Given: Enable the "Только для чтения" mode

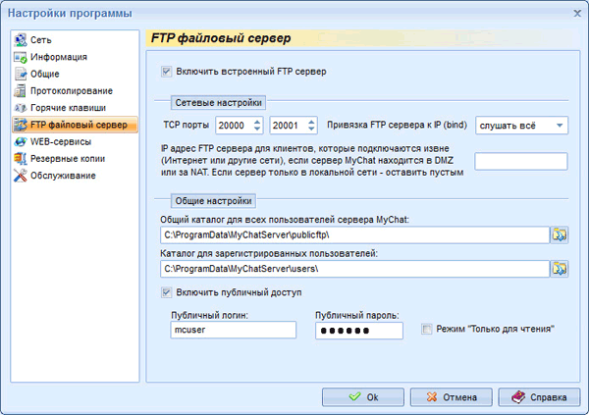Looking at the screenshot, I should (x=426, y=329).
